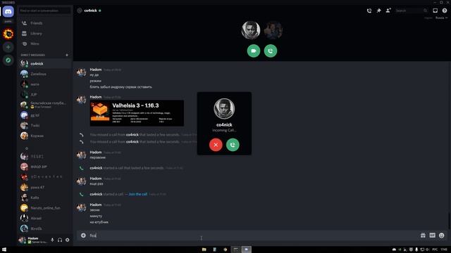Click the Hadom user avatar in the bottom panel
451x253 pixels.
pyautogui.click(x=22, y=240)
